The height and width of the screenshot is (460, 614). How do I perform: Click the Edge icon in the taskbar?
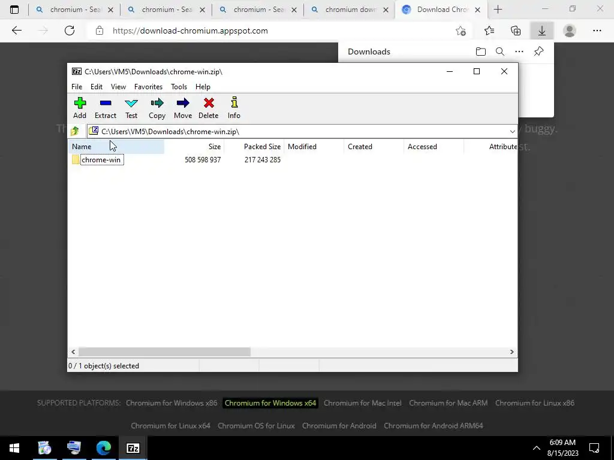[x=103, y=448]
